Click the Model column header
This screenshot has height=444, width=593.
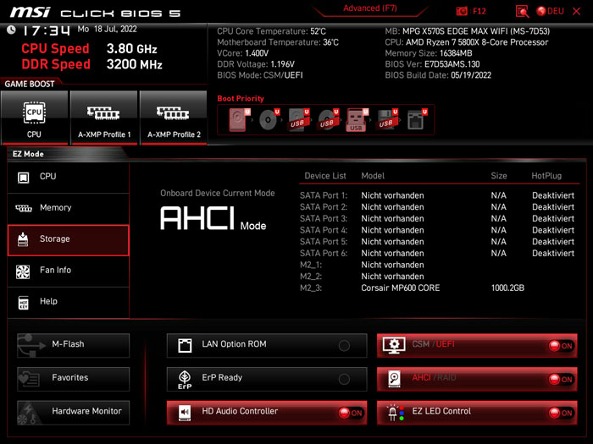[373, 176]
